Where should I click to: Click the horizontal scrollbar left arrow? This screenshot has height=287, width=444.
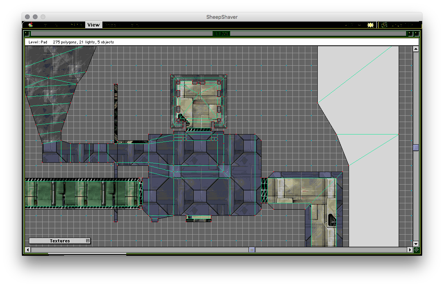[x=28, y=249]
